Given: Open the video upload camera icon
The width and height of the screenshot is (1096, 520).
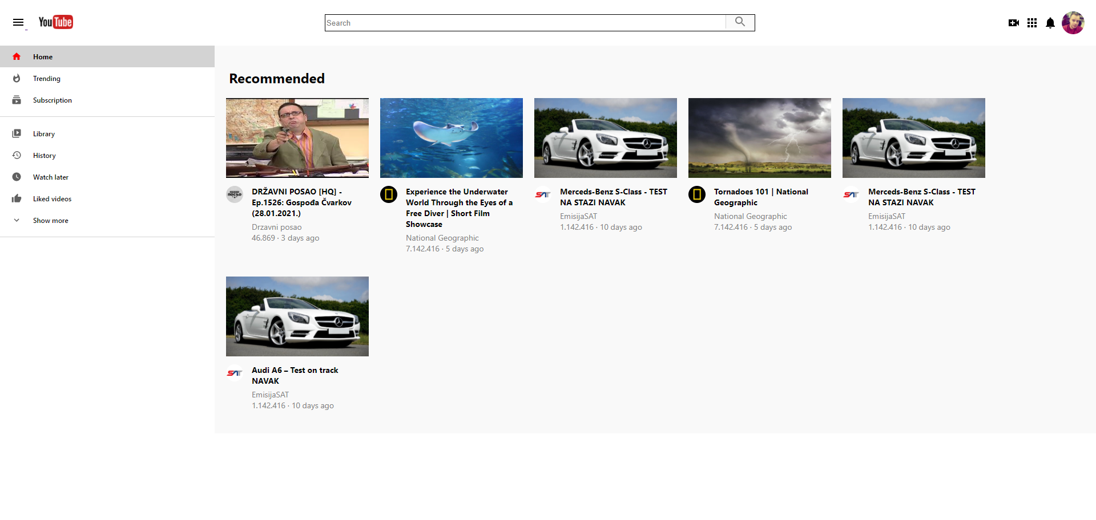Looking at the screenshot, I should pos(1014,23).
